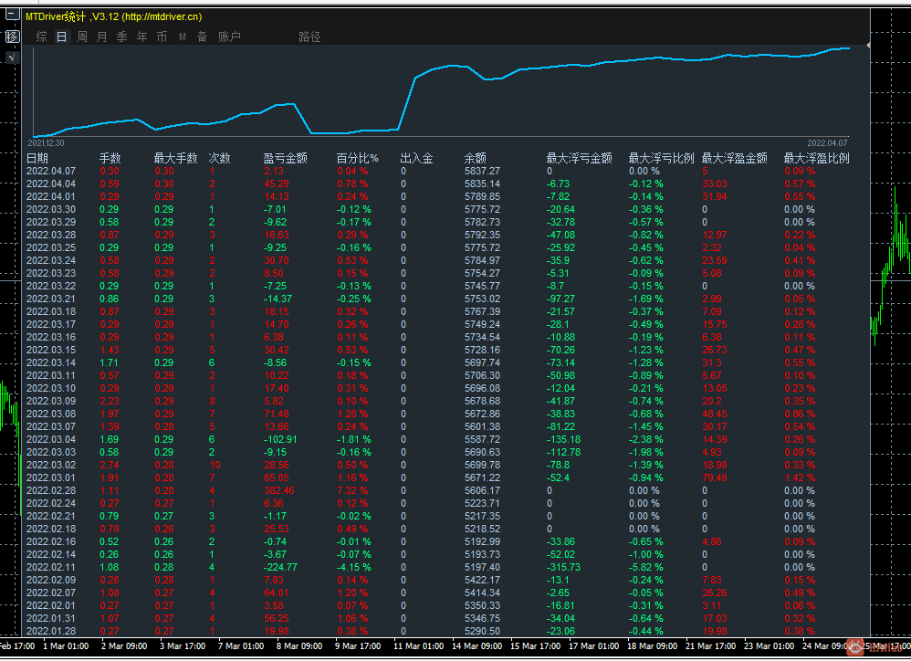The height and width of the screenshot is (661, 911).
Task: Click the 日期 column header
Action: pos(37,158)
